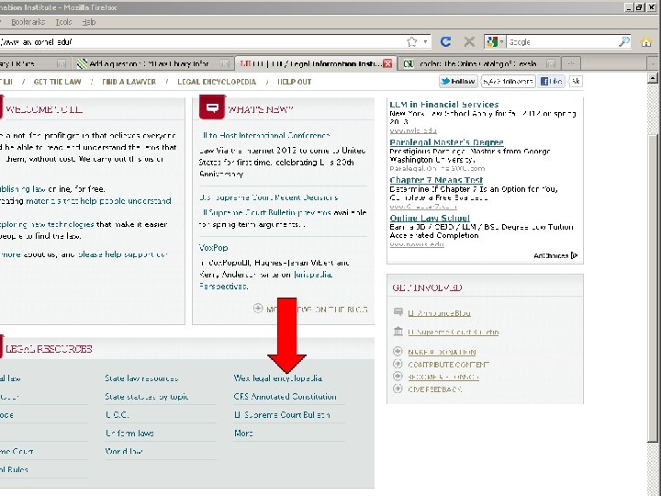
Task: Click the Supreme Court Bulletin building icon
Action: [398, 331]
